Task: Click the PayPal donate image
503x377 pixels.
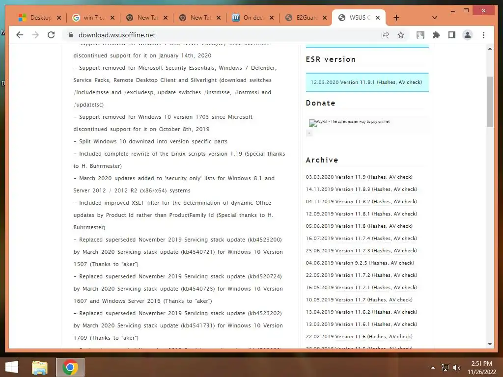Action: [349, 122]
